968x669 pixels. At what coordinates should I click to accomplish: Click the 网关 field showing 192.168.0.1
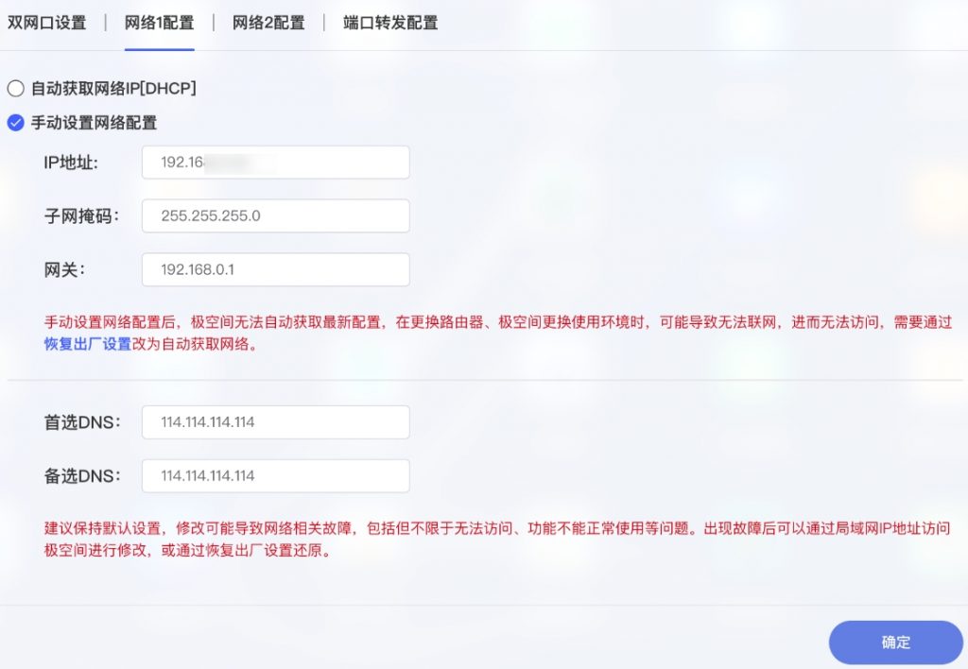[274, 269]
